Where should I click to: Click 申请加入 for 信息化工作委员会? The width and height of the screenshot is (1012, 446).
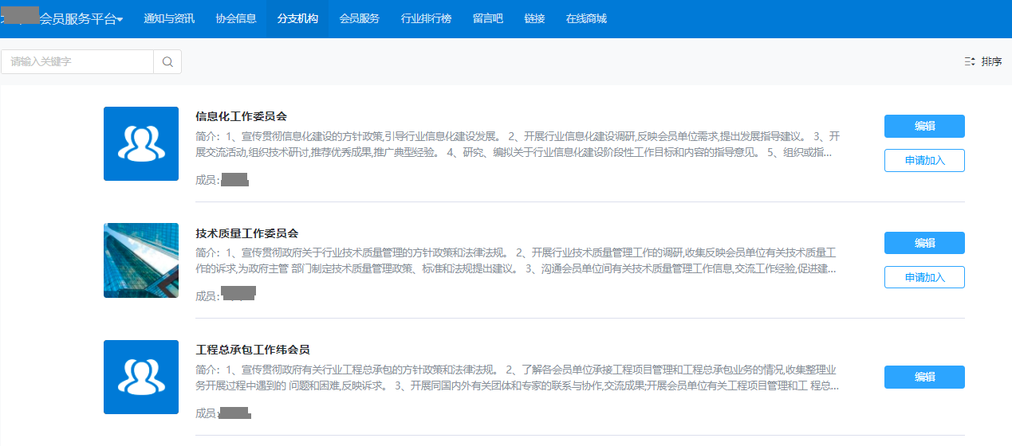924,161
